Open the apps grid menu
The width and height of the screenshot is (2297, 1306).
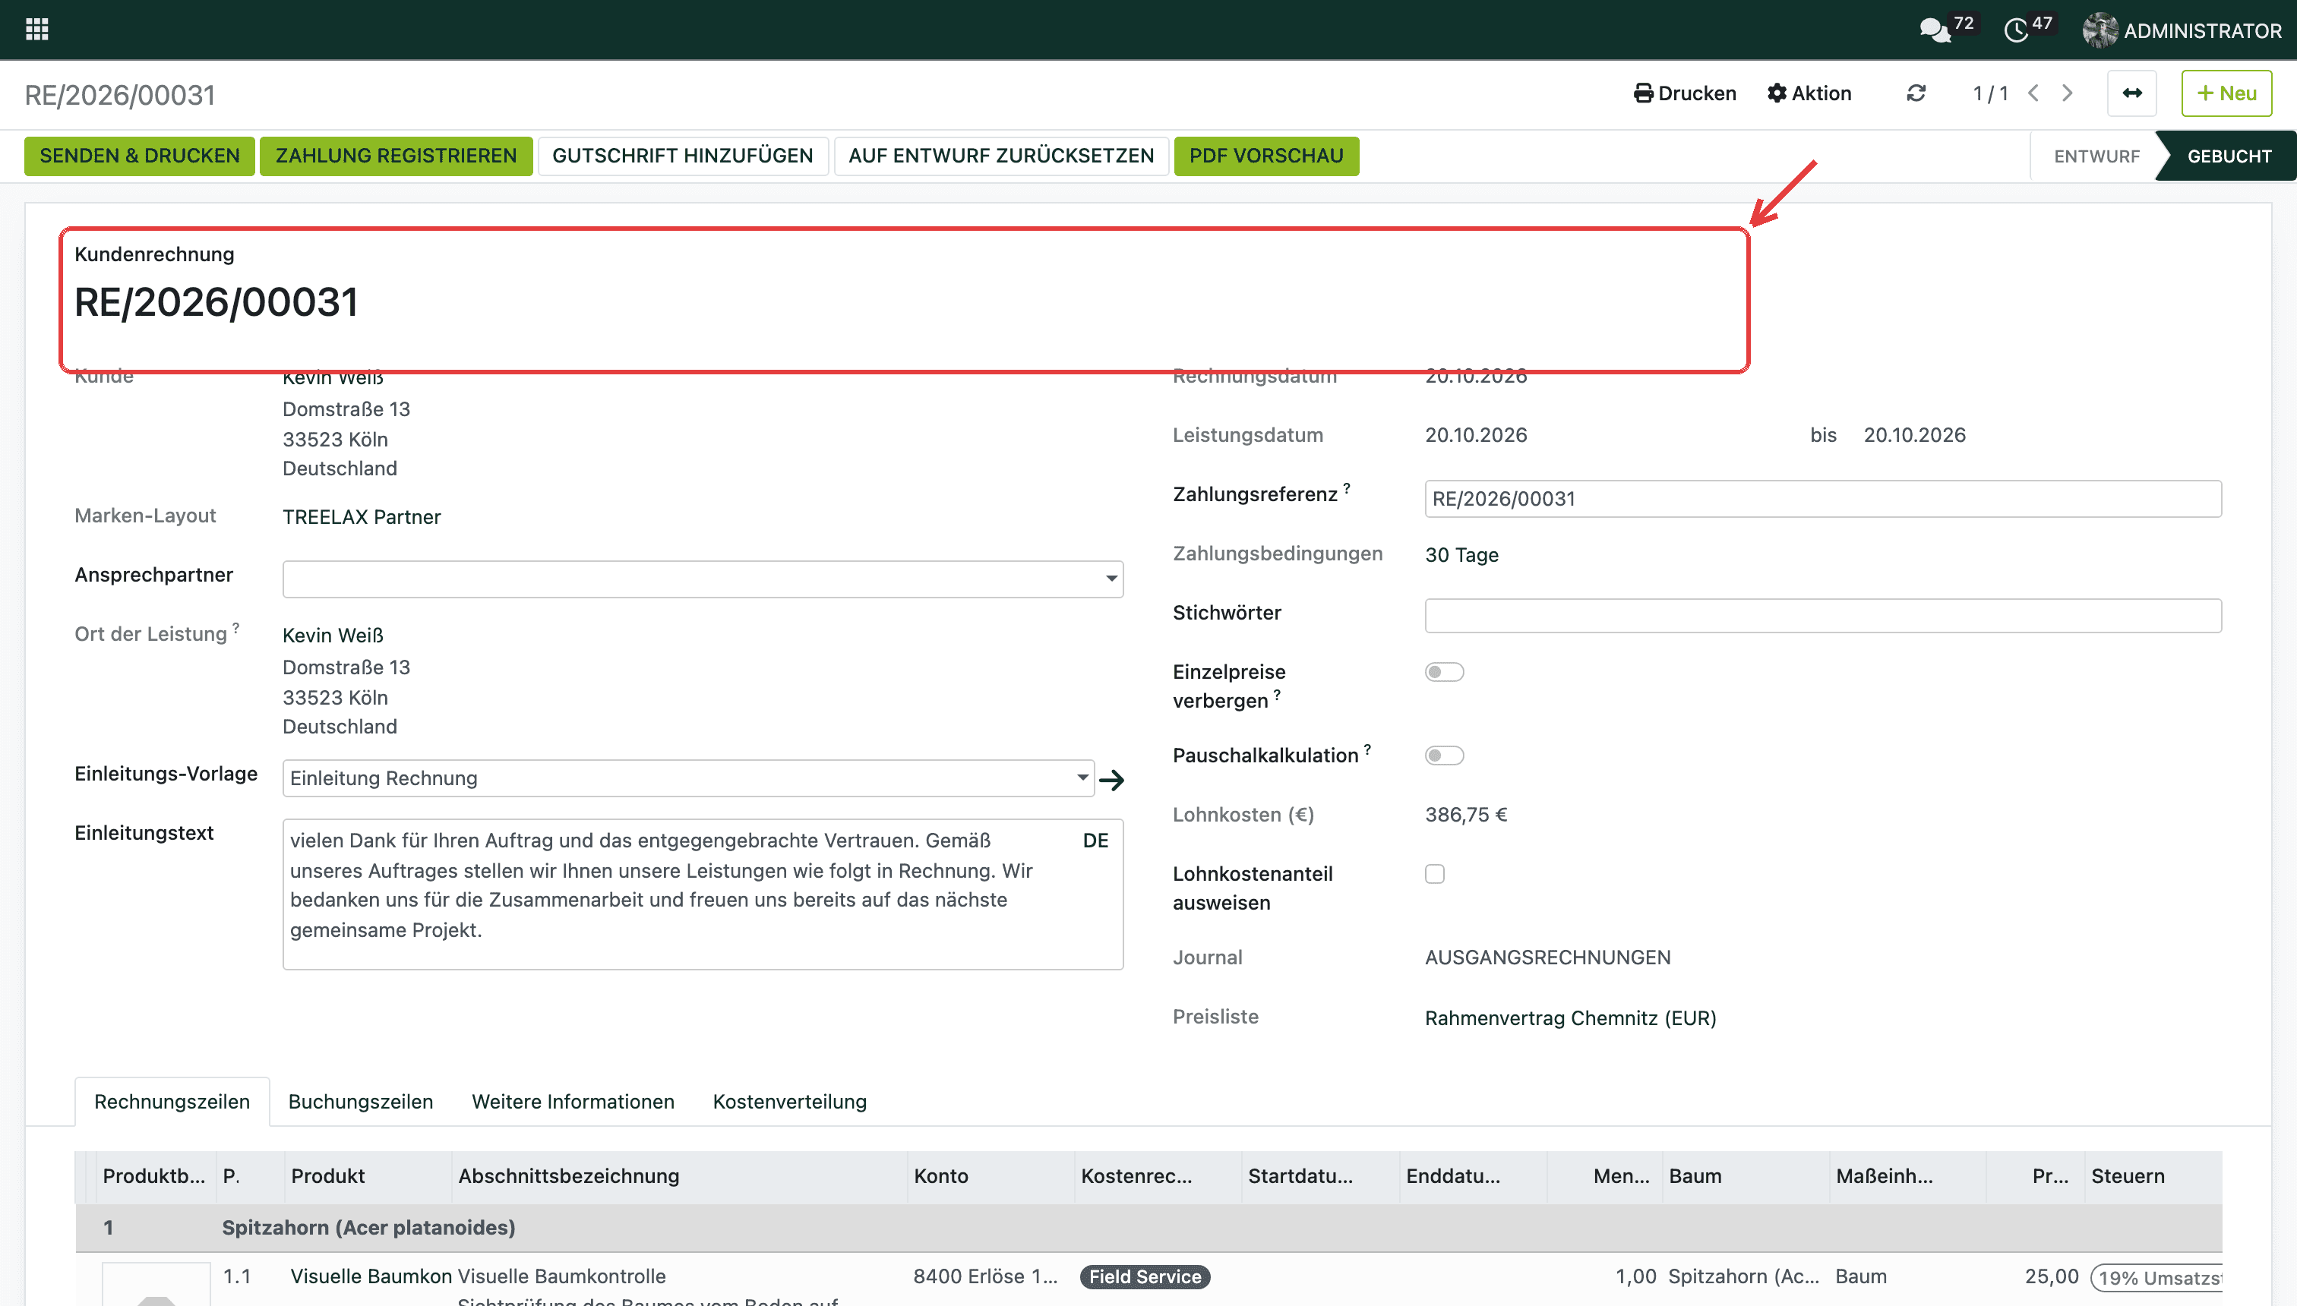(x=36, y=30)
